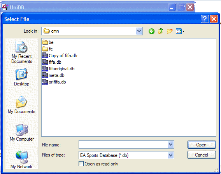Browse My Network places
This screenshot has width=221, height=174.
(21, 160)
